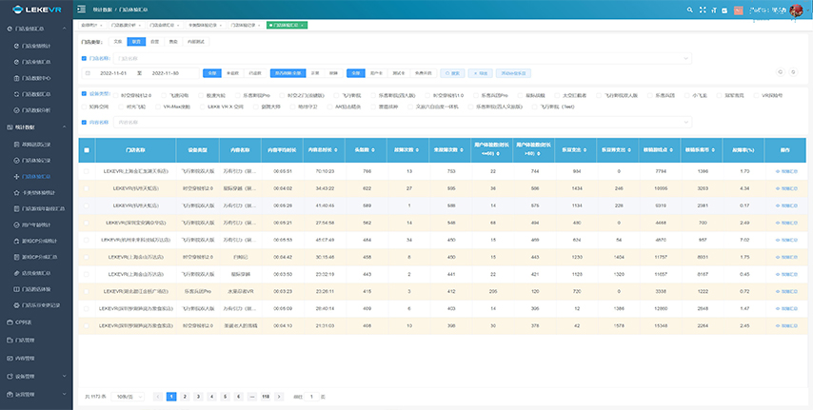
Task: Click the CP列表 sidebar icon
Action: click(x=10, y=322)
